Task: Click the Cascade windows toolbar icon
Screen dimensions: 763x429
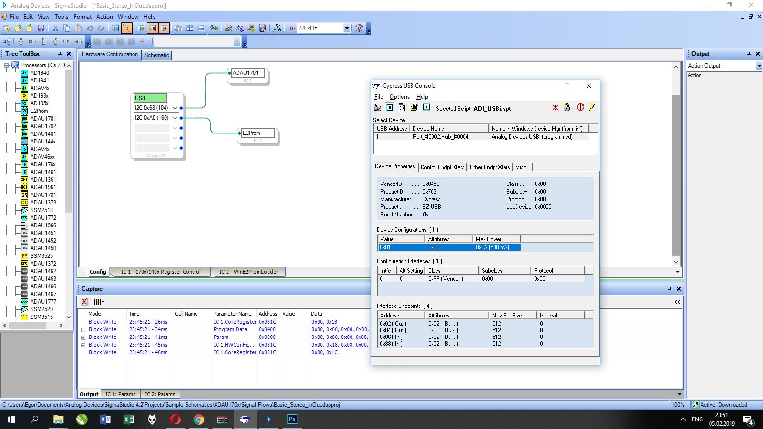Action: [178, 28]
